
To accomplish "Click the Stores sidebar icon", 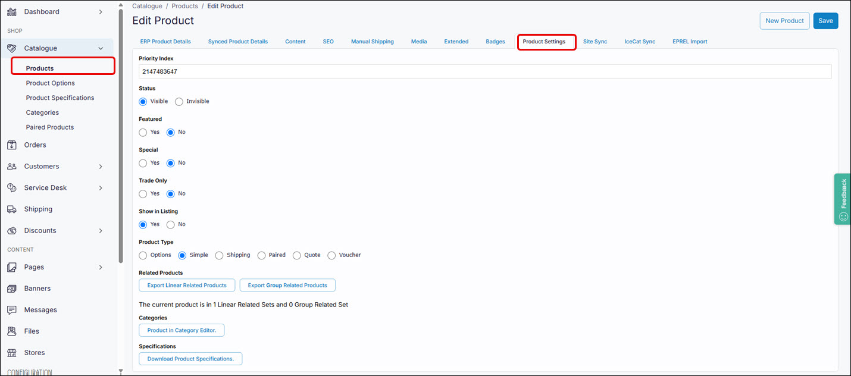I will 13,352.
